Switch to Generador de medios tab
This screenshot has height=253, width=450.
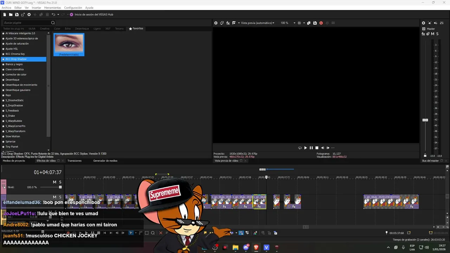(x=105, y=161)
